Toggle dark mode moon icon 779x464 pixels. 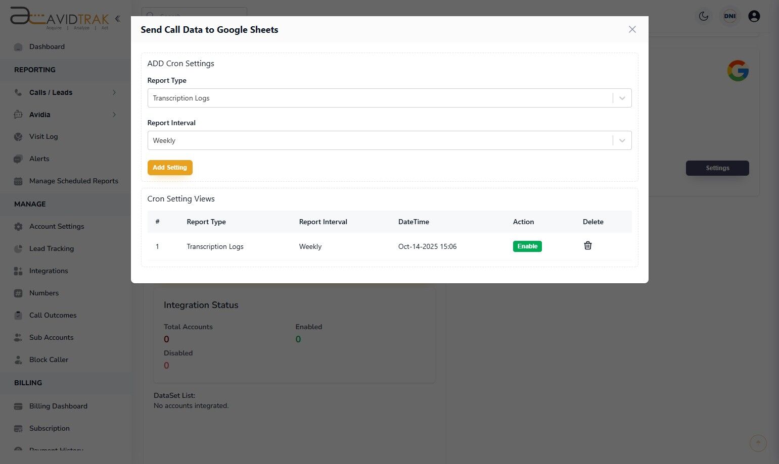[704, 16]
